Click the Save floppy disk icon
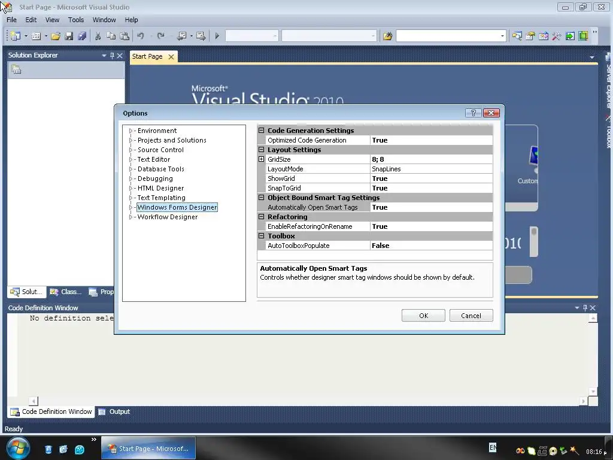Screen dimensions: 613x460 (x=69, y=36)
